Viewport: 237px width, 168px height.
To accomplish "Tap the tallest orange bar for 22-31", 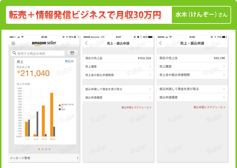I will point(52,114).
